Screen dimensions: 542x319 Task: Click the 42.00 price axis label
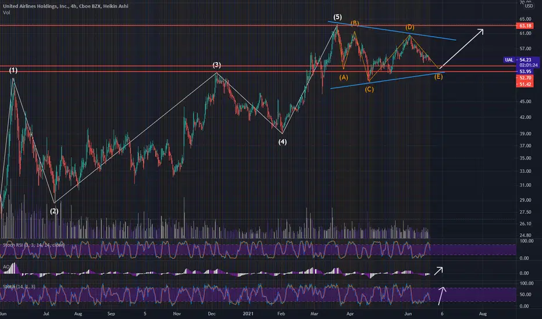[x=525, y=117]
